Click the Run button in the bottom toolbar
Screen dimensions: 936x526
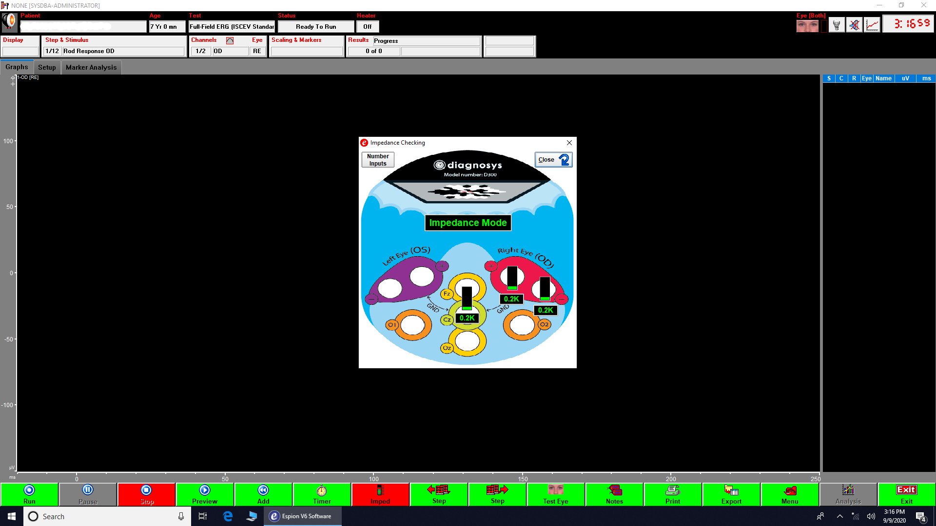29,494
